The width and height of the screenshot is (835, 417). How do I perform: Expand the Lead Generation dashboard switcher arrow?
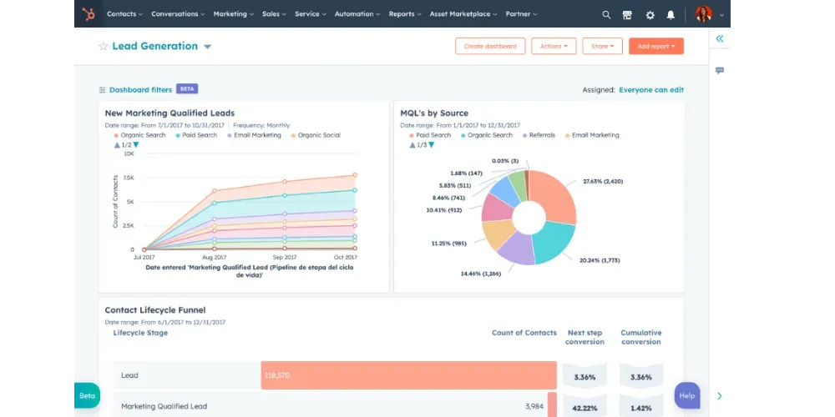[207, 47]
